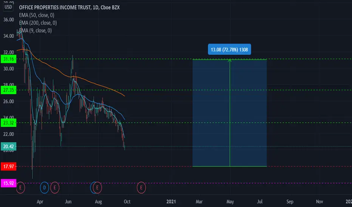Select the EMA (9, close, 0) indicator label

click(36, 30)
